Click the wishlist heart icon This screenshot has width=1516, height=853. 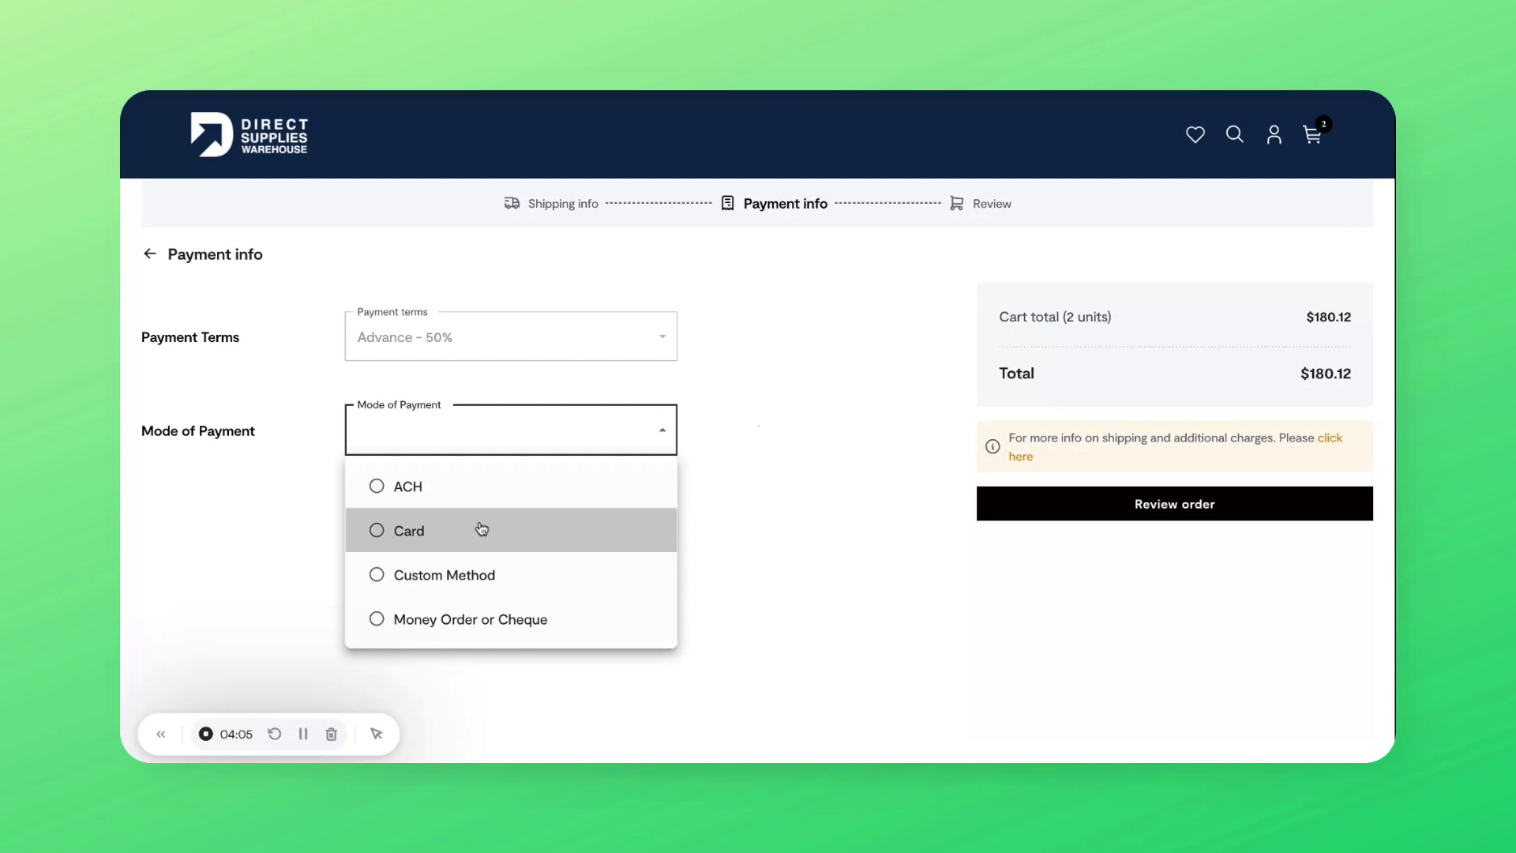point(1195,134)
